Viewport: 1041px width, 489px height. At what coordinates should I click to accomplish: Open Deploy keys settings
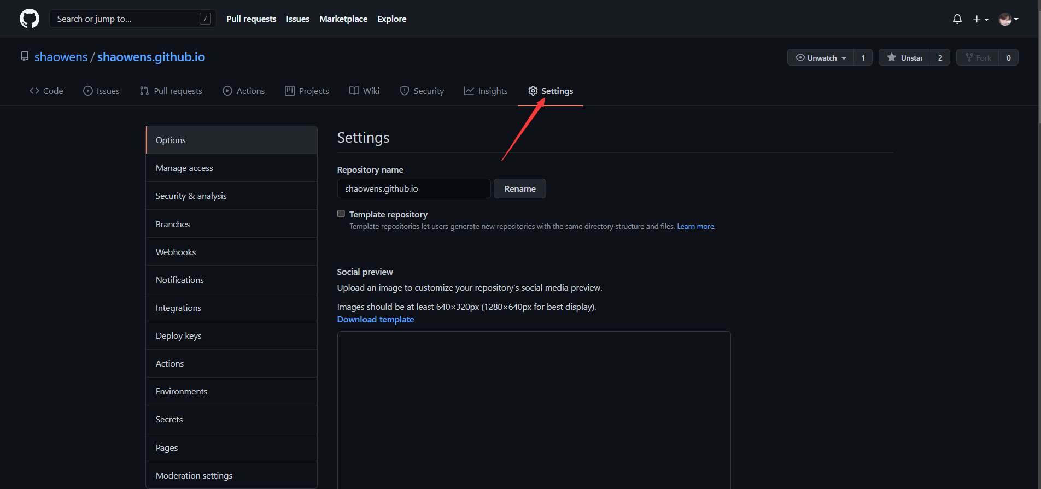coord(231,335)
